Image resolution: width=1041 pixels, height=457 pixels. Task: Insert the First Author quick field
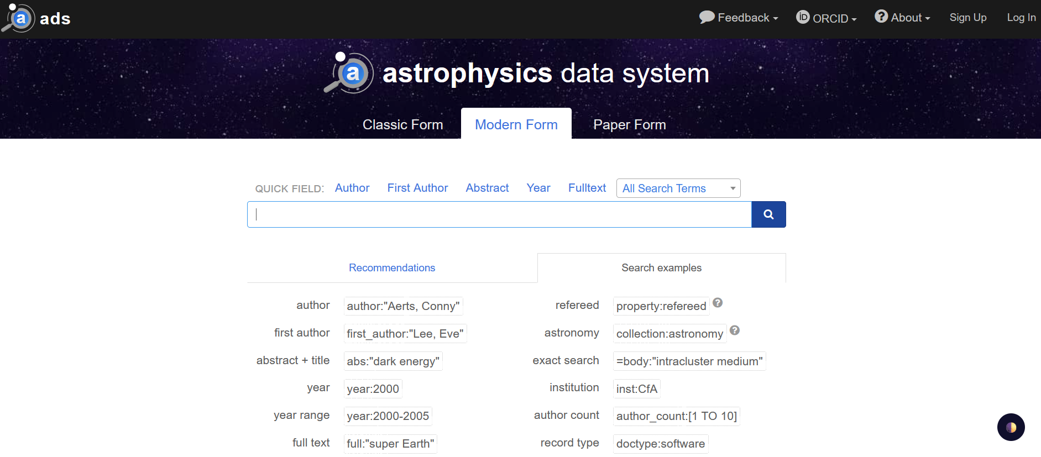coord(417,188)
